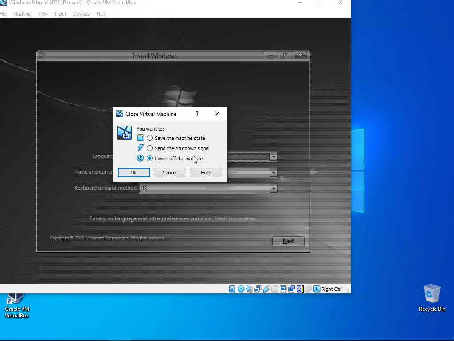Screen dimensions: 454x341
Task: Open the View menu
Action: tap(43, 14)
